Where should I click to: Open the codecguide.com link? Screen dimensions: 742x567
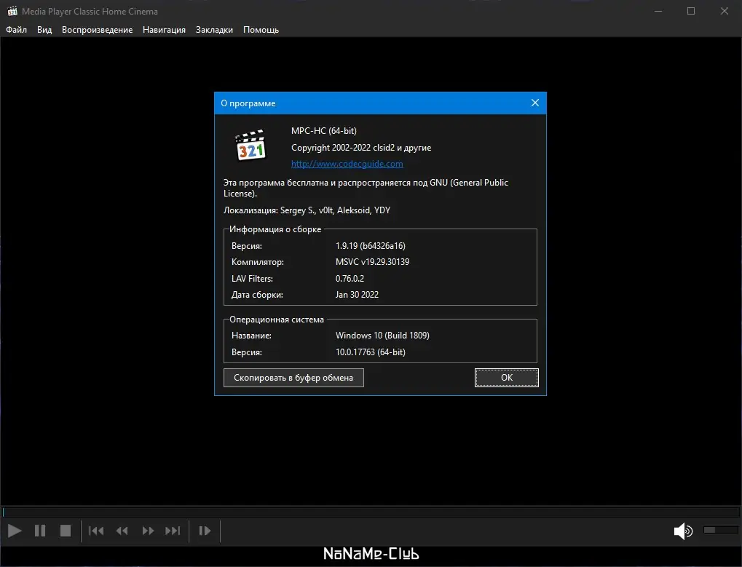pos(347,164)
